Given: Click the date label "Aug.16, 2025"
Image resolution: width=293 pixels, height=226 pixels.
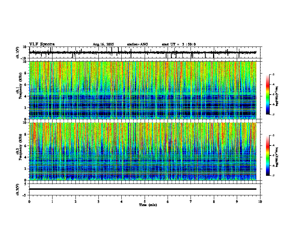Looking at the screenshot, I should (103, 44).
